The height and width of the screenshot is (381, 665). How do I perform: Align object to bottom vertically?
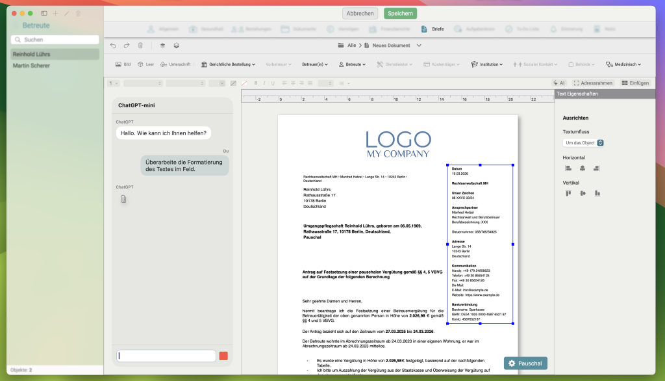pyautogui.click(x=597, y=193)
